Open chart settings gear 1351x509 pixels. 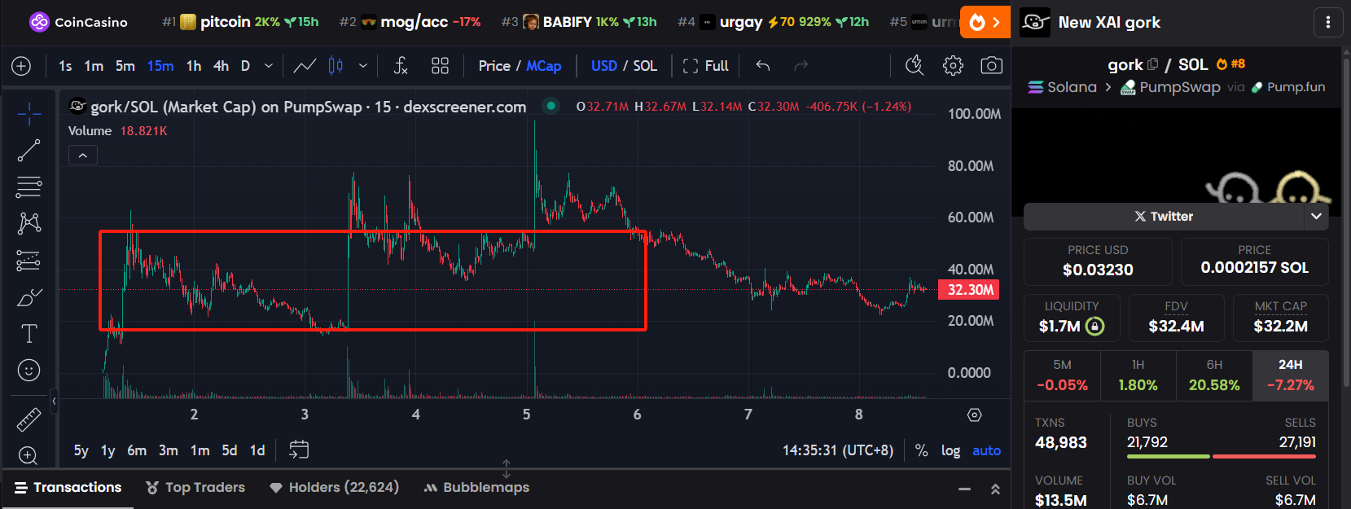[x=953, y=66]
